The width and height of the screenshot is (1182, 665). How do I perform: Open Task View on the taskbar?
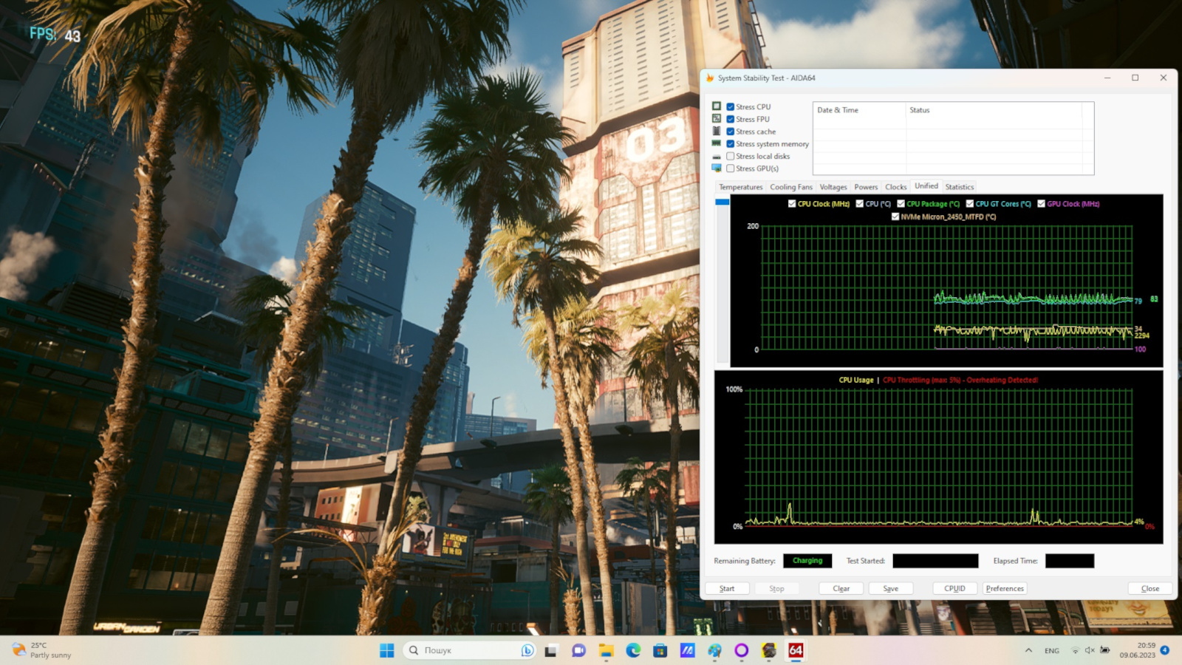(551, 650)
